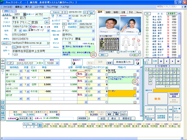Click the わ kana search key
This screenshot has height=140, width=187.
pyautogui.click(x=147, y=69)
